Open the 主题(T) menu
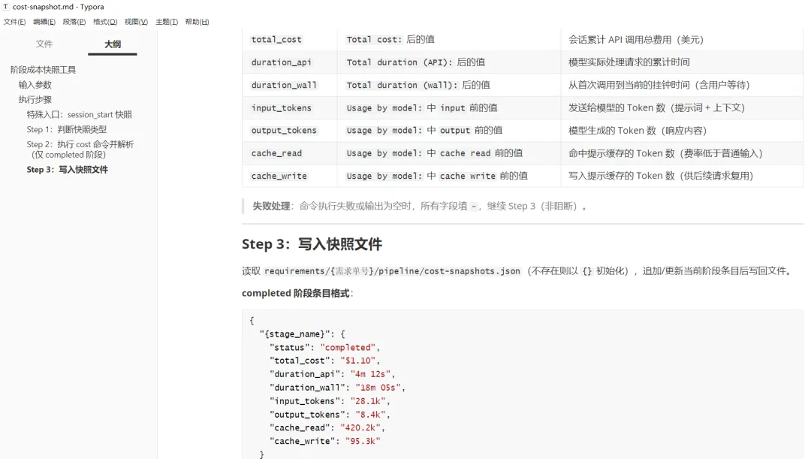This screenshot has width=811, height=459. click(x=167, y=22)
